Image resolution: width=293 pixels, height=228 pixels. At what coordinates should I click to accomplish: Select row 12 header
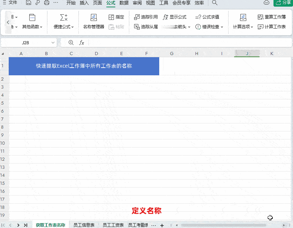[2, 159]
